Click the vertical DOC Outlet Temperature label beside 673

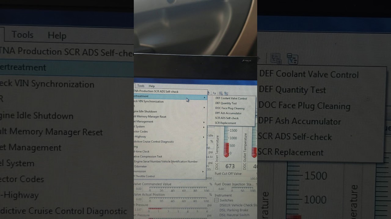click(245, 151)
